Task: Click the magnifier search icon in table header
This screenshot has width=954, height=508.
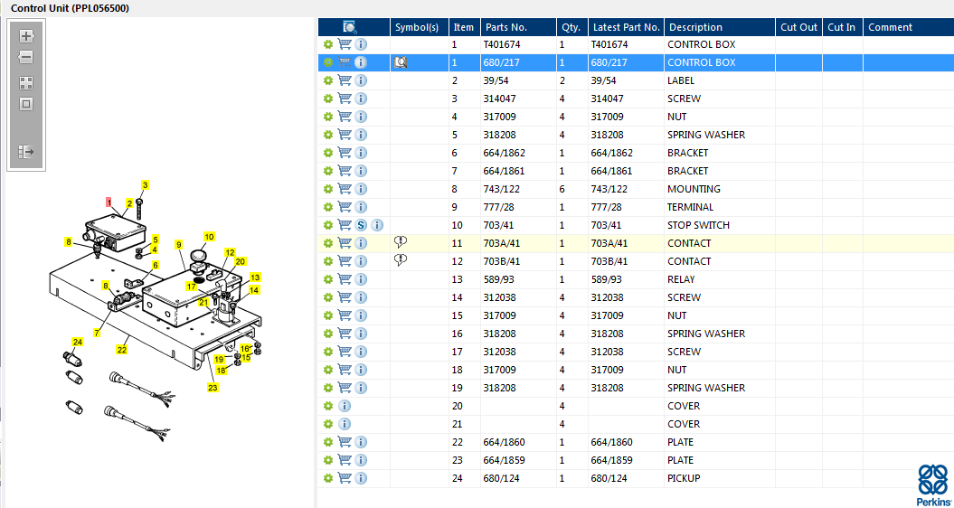Action: coord(351,27)
